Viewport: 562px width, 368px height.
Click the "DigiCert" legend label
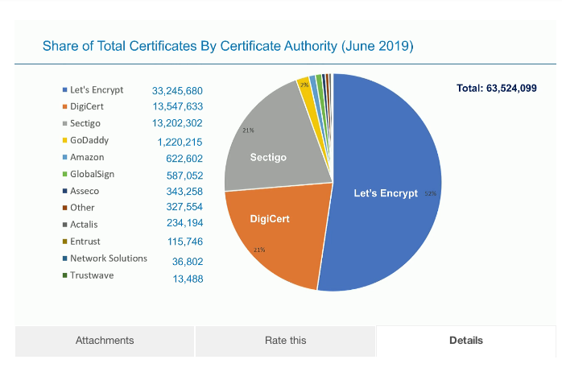87,106
